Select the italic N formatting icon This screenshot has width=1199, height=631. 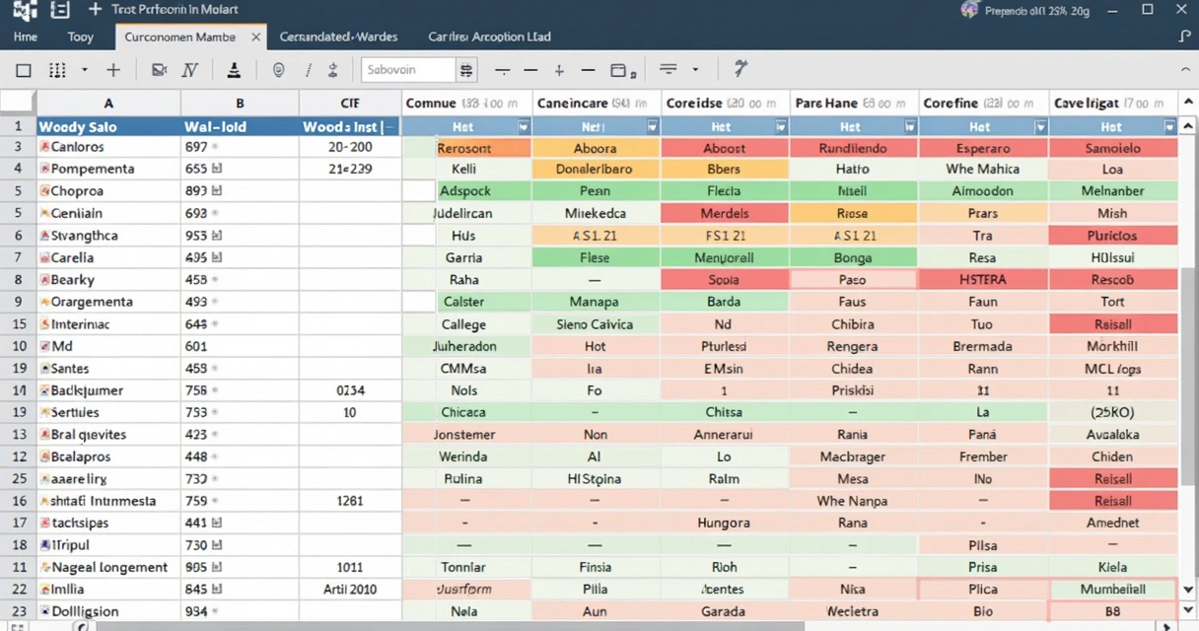pos(188,69)
